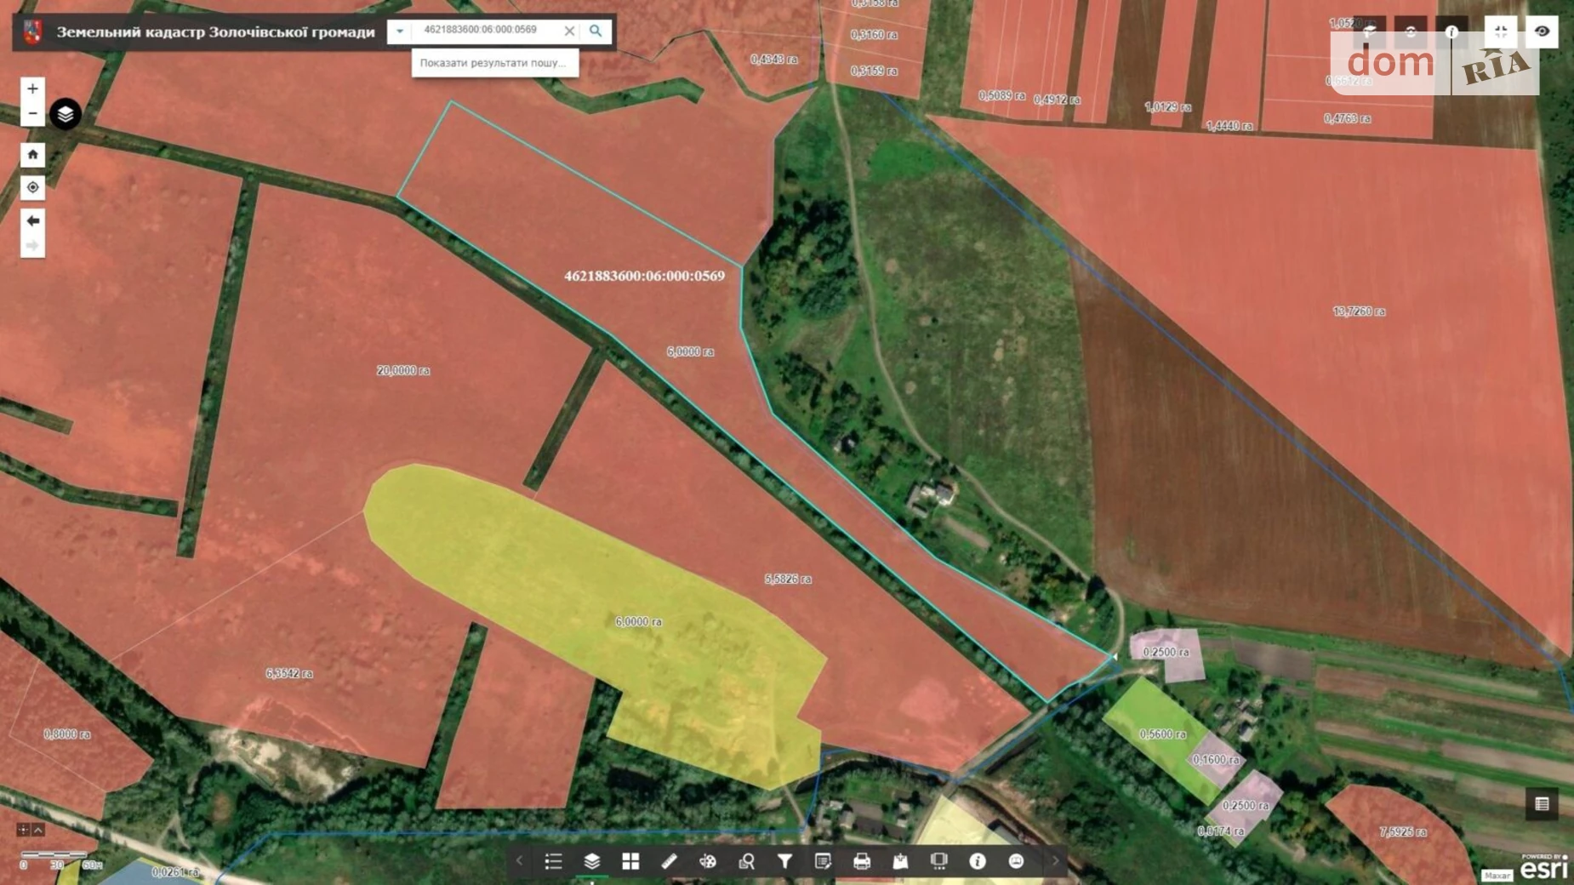Zoom out of the map

[x=32, y=113]
